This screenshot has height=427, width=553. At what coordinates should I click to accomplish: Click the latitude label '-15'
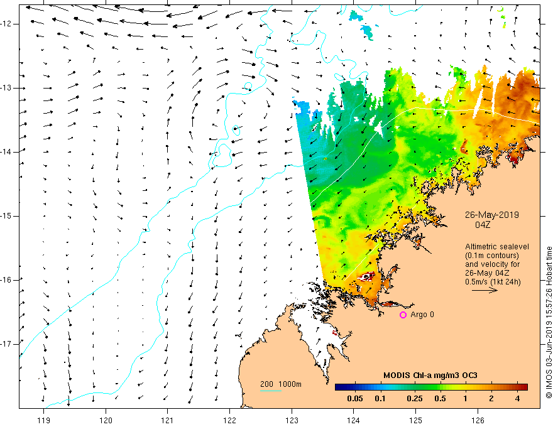(6, 216)
